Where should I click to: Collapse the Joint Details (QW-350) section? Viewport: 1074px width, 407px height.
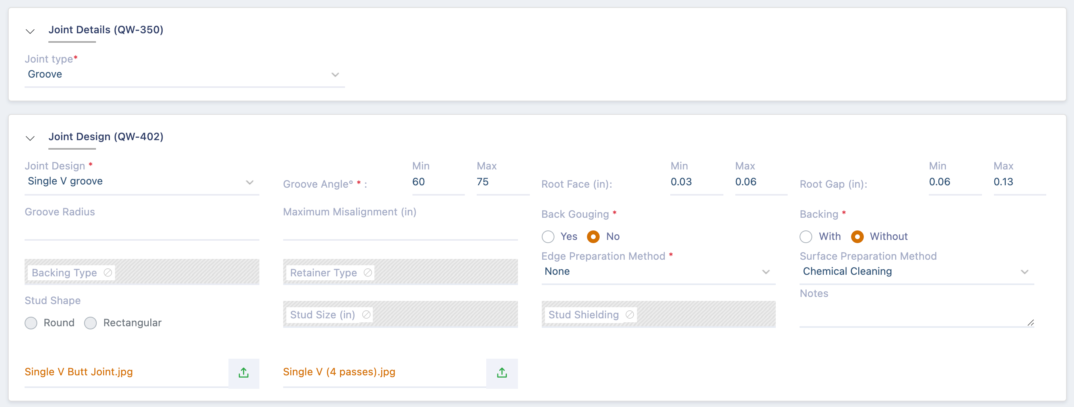click(30, 31)
